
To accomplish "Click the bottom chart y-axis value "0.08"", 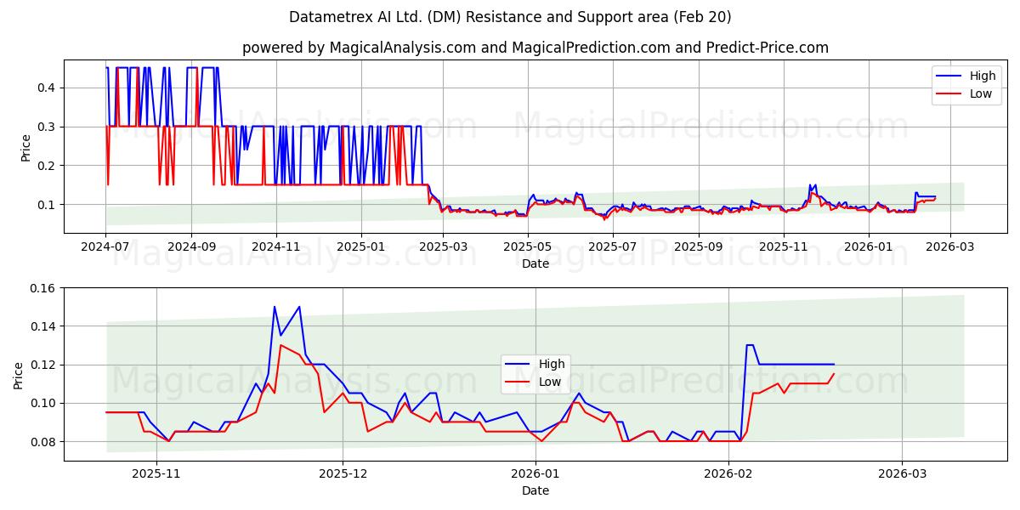I will click(44, 442).
